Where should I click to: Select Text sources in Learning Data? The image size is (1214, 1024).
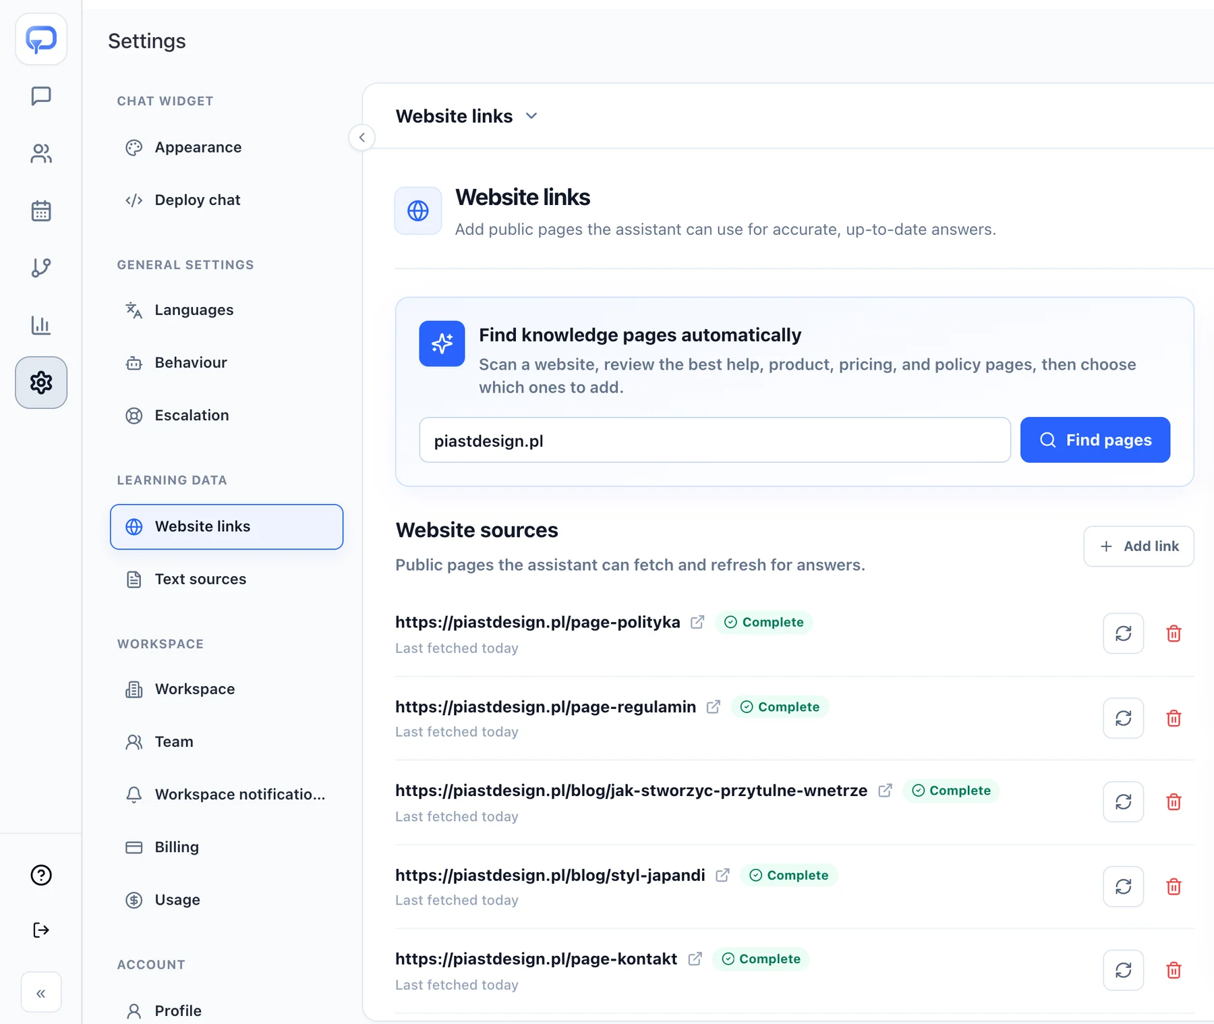(227, 579)
